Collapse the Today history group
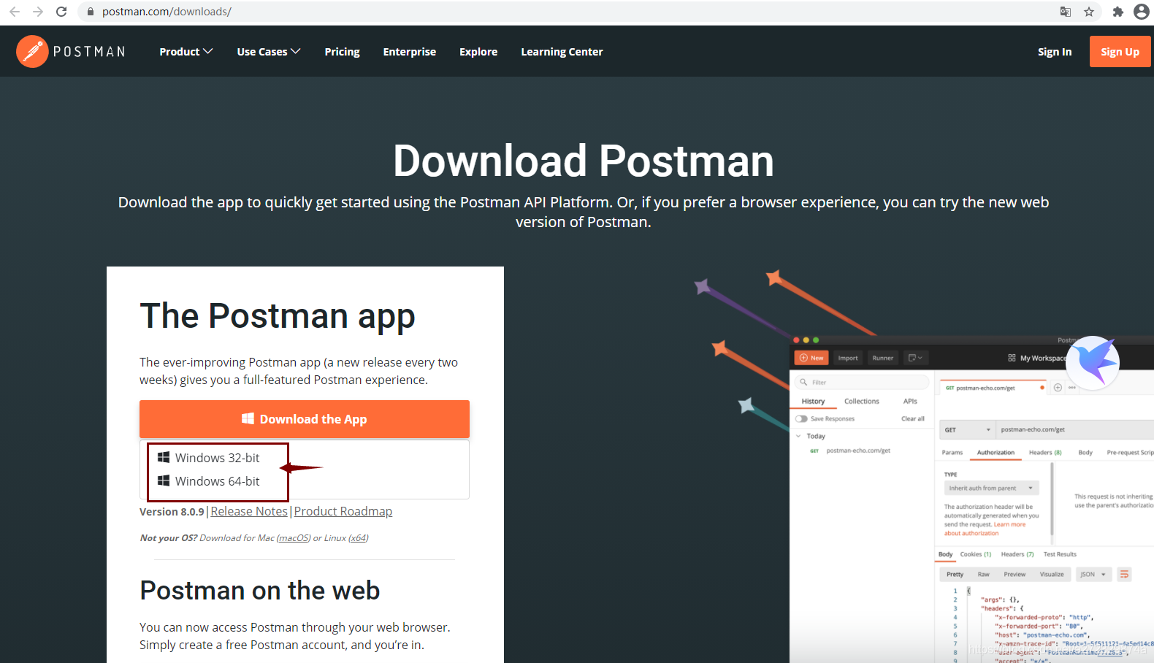 (798, 437)
